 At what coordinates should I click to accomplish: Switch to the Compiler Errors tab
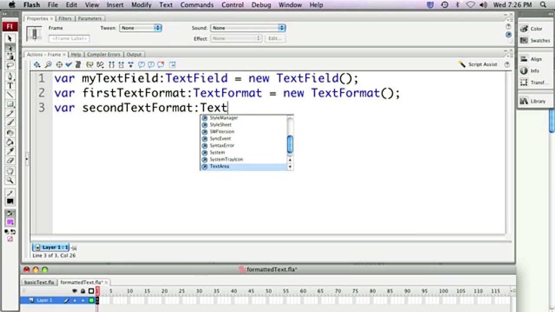click(x=104, y=55)
